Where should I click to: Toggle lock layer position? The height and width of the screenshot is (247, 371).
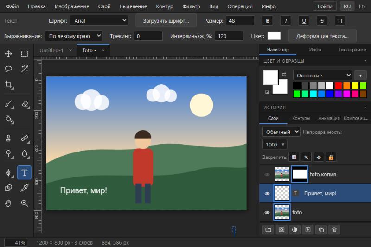pos(319,157)
